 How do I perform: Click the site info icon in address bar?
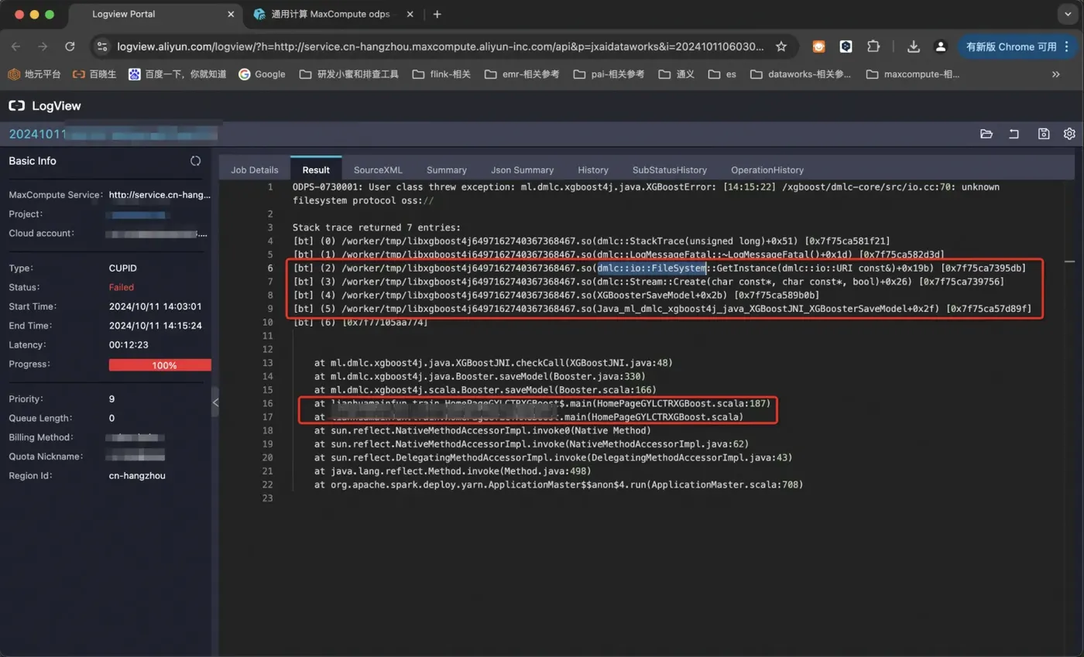pos(101,46)
